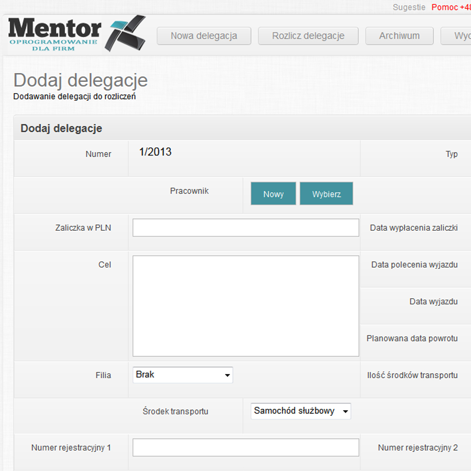This screenshot has width=471, height=471.
Task: Open the Środek transportu dropdown
Action: (x=300, y=411)
